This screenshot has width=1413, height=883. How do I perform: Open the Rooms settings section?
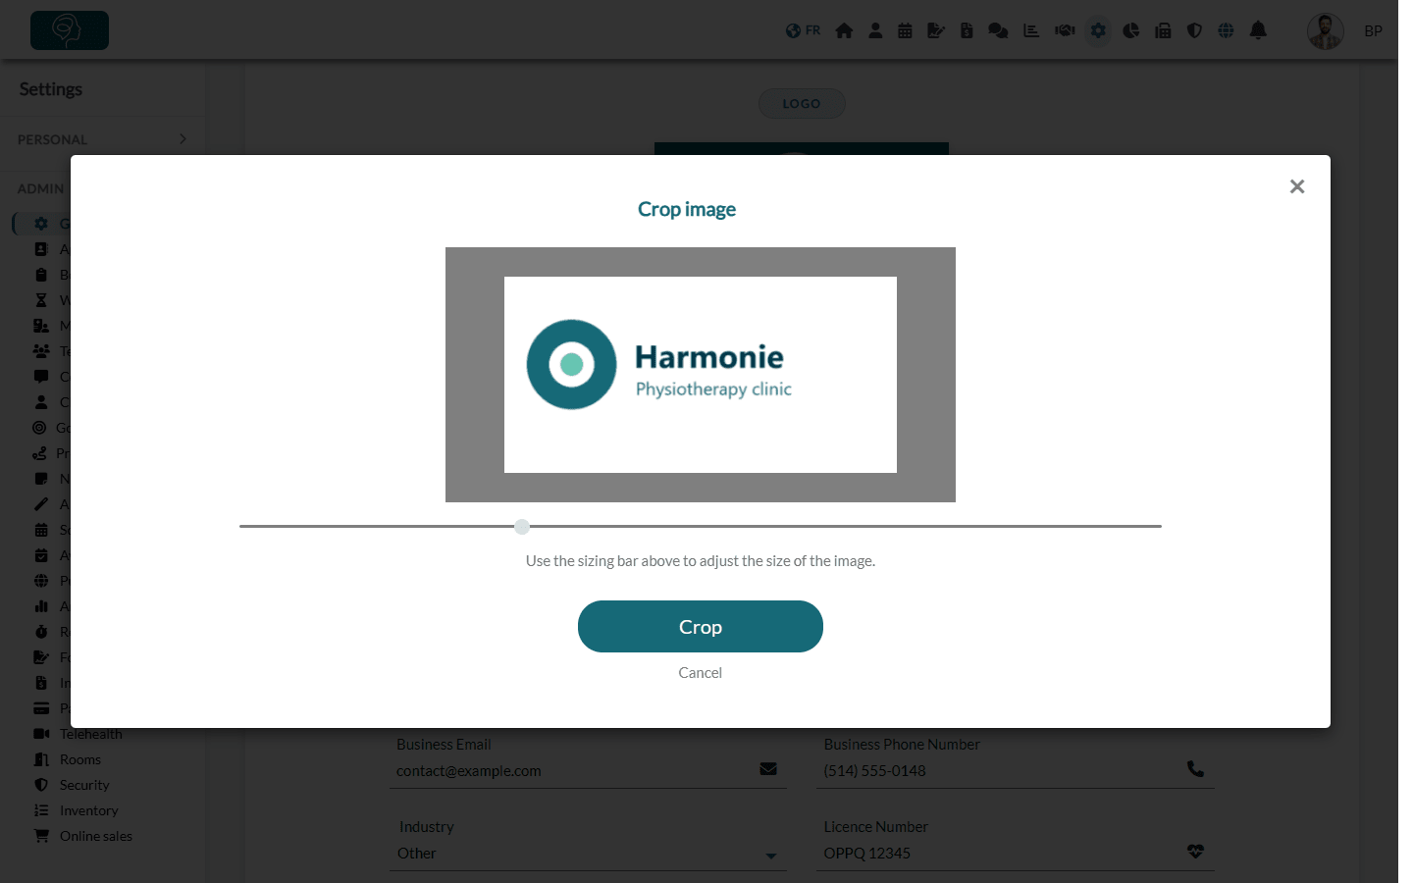tap(80, 759)
